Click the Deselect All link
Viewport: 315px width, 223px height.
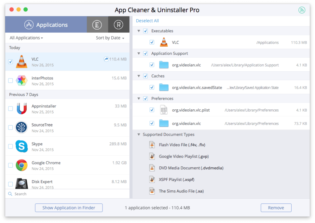click(147, 21)
